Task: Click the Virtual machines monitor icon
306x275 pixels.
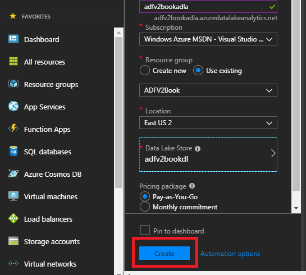Action: (x=13, y=196)
